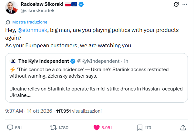
Task: Click Sikorski's blue verified badge
Action: pos(81,4)
